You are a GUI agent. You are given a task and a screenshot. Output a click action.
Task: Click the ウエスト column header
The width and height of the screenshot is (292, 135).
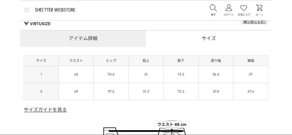tap(76, 61)
